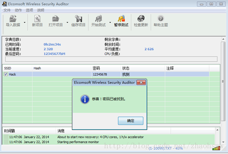Click the Save Project (储存项目) icon
The image size is (228, 154).
(78, 19)
